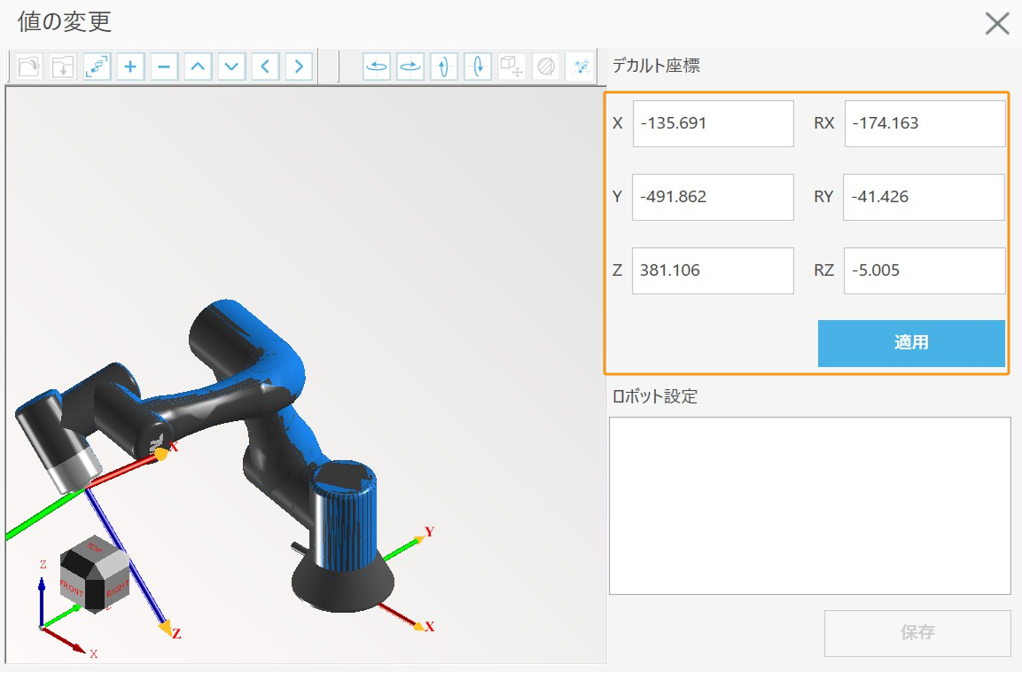Click the cube with move arrows icon
The image size is (1022, 696).
[511, 66]
